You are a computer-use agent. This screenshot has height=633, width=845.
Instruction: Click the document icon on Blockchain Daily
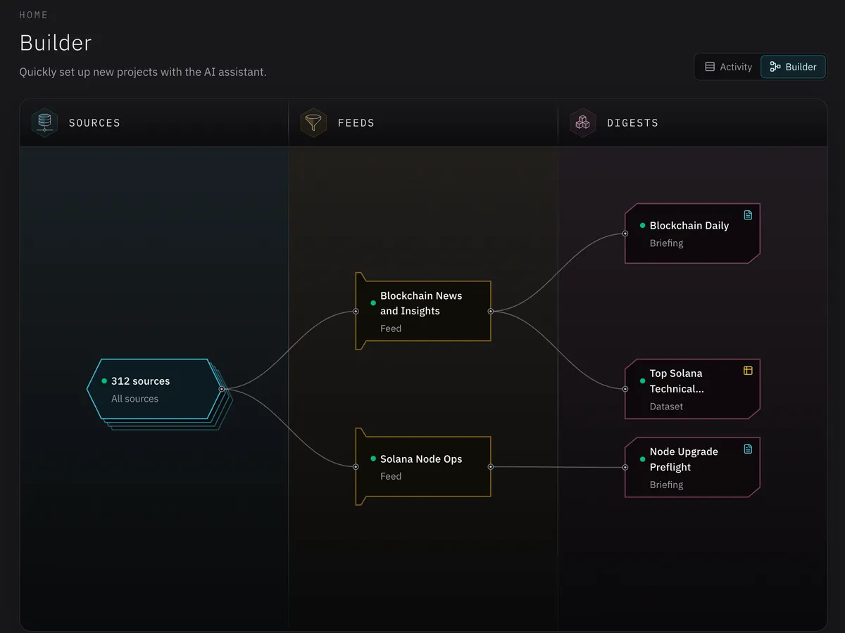click(x=748, y=215)
